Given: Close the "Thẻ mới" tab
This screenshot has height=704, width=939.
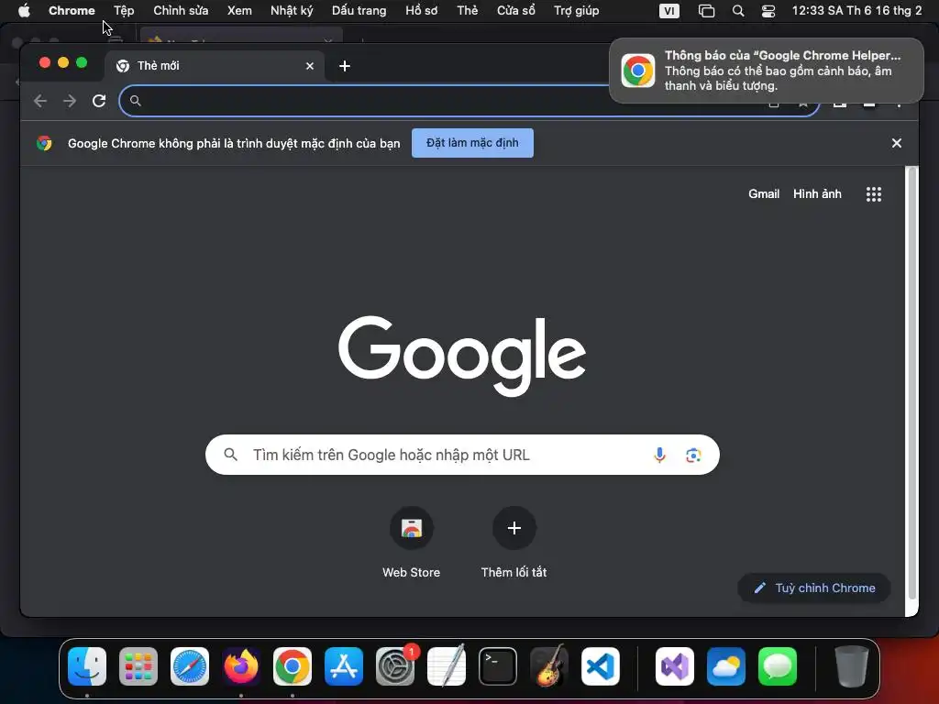Looking at the screenshot, I should click(310, 66).
